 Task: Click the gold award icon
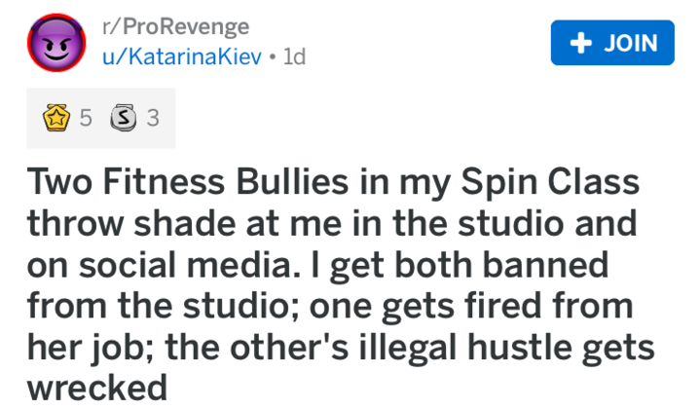[57, 119]
